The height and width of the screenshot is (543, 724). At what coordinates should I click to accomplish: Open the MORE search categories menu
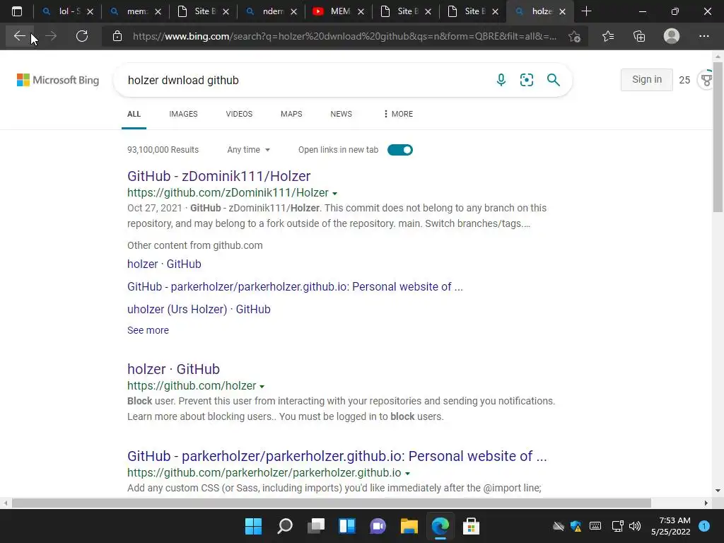pos(398,114)
